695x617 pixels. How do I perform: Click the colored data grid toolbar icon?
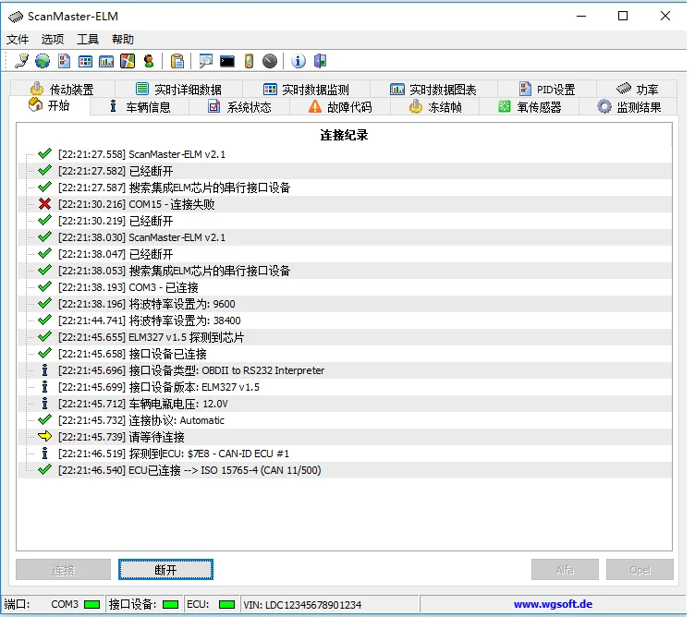[85, 61]
